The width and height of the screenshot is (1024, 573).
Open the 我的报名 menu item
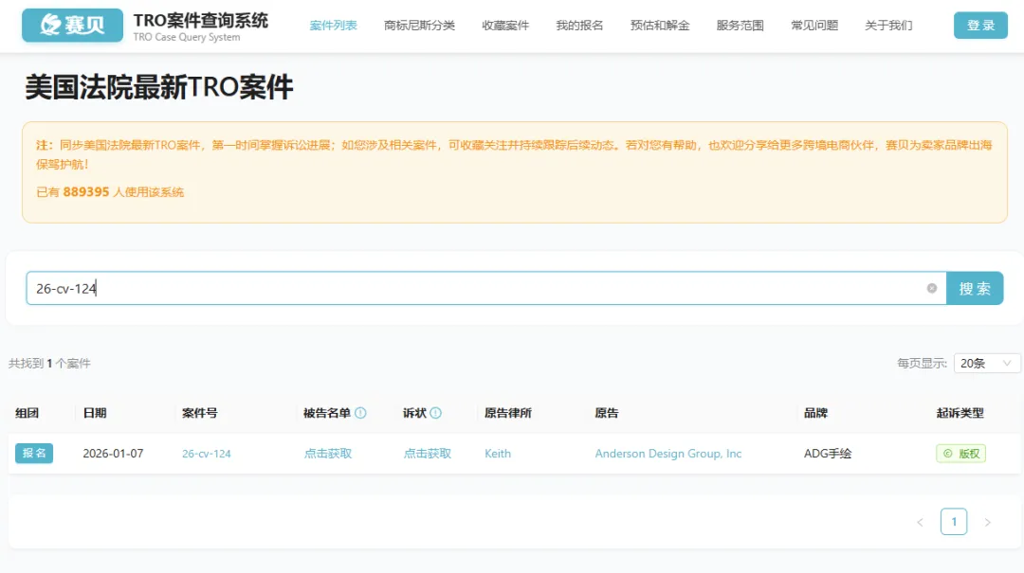click(x=579, y=26)
